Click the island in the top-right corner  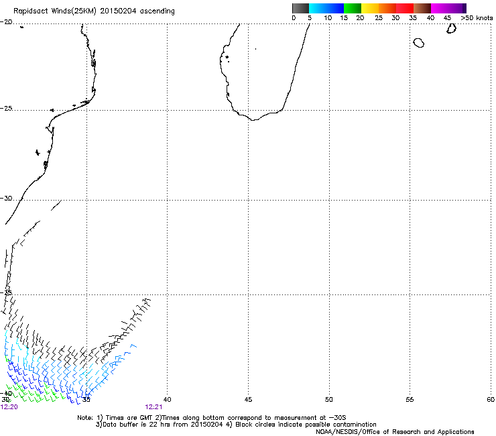[x=451, y=28]
